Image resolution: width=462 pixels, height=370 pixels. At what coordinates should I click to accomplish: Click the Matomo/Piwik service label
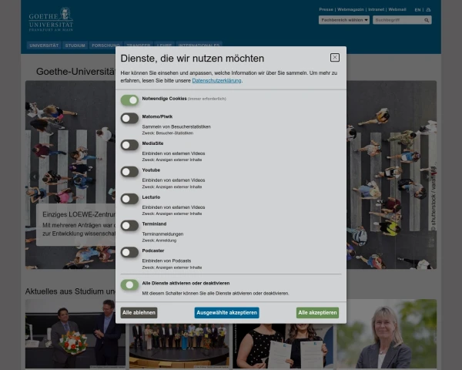click(157, 116)
